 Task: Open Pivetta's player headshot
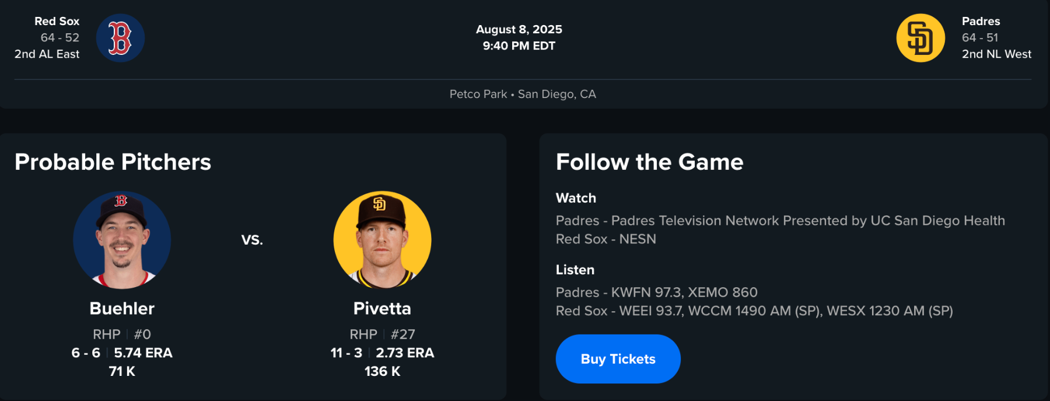click(x=382, y=240)
